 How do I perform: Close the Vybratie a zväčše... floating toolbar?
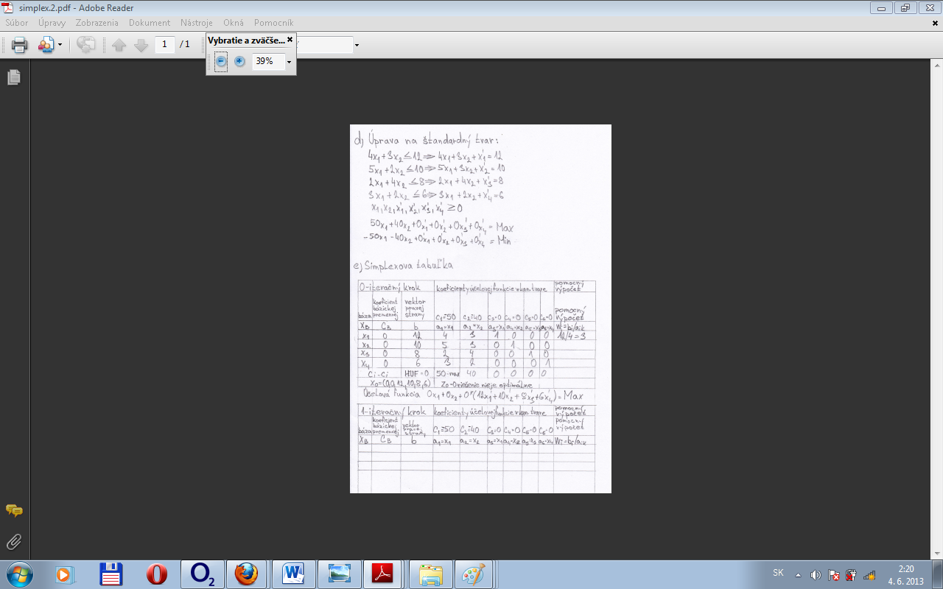click(x=290, y=40)
